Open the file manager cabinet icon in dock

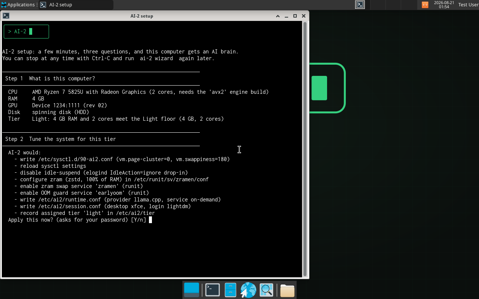click(x=230, y=290)
